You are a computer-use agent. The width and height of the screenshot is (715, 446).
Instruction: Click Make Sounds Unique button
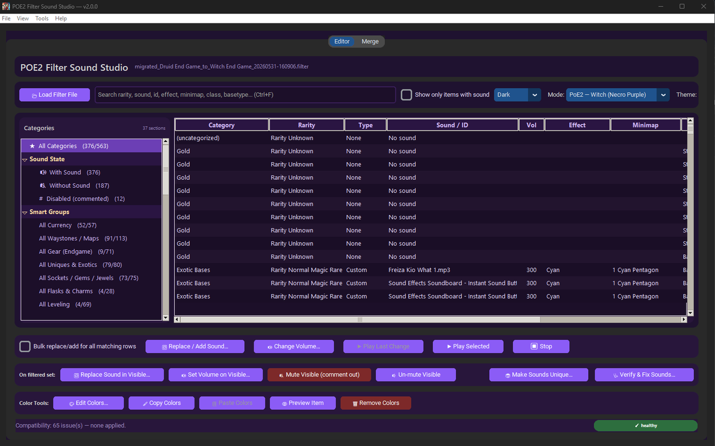click(x=538, y=375)
